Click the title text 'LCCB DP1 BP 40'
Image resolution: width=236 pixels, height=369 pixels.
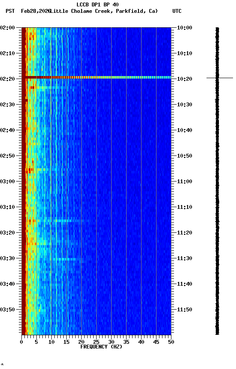[97, 4]
